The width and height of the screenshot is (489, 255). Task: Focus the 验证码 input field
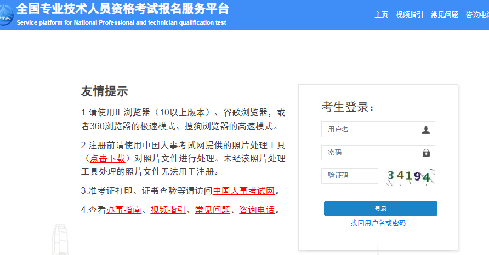click(x=350, y=176)
